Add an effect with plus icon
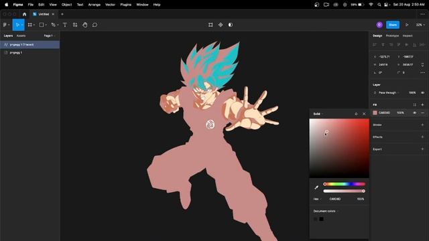This screenshot has height=241, width=429. [422, 137]
